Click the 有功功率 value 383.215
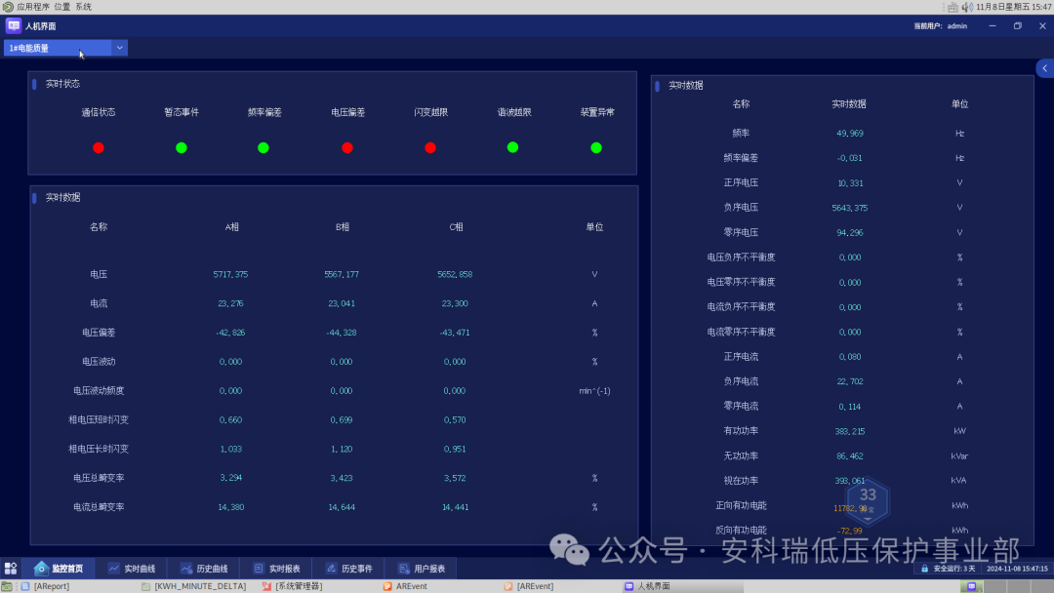 (850, 431)
